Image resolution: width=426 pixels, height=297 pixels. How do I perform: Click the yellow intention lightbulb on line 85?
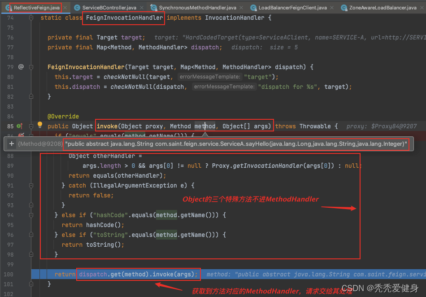[40, 125]
